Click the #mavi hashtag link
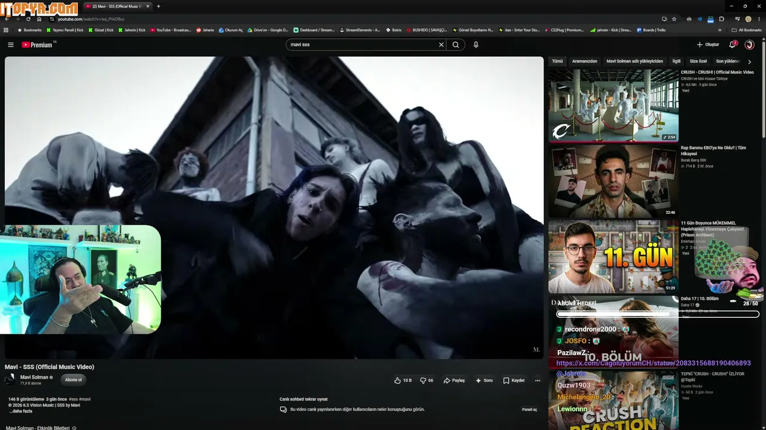 pos(85,399)
